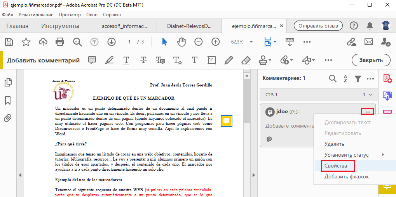Save the file with the floppy disk icon
396x197 pixels.
tap(9, 42)
